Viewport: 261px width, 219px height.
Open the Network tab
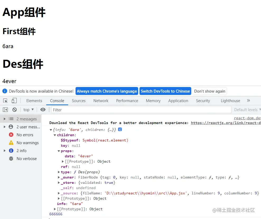(101, 101)
